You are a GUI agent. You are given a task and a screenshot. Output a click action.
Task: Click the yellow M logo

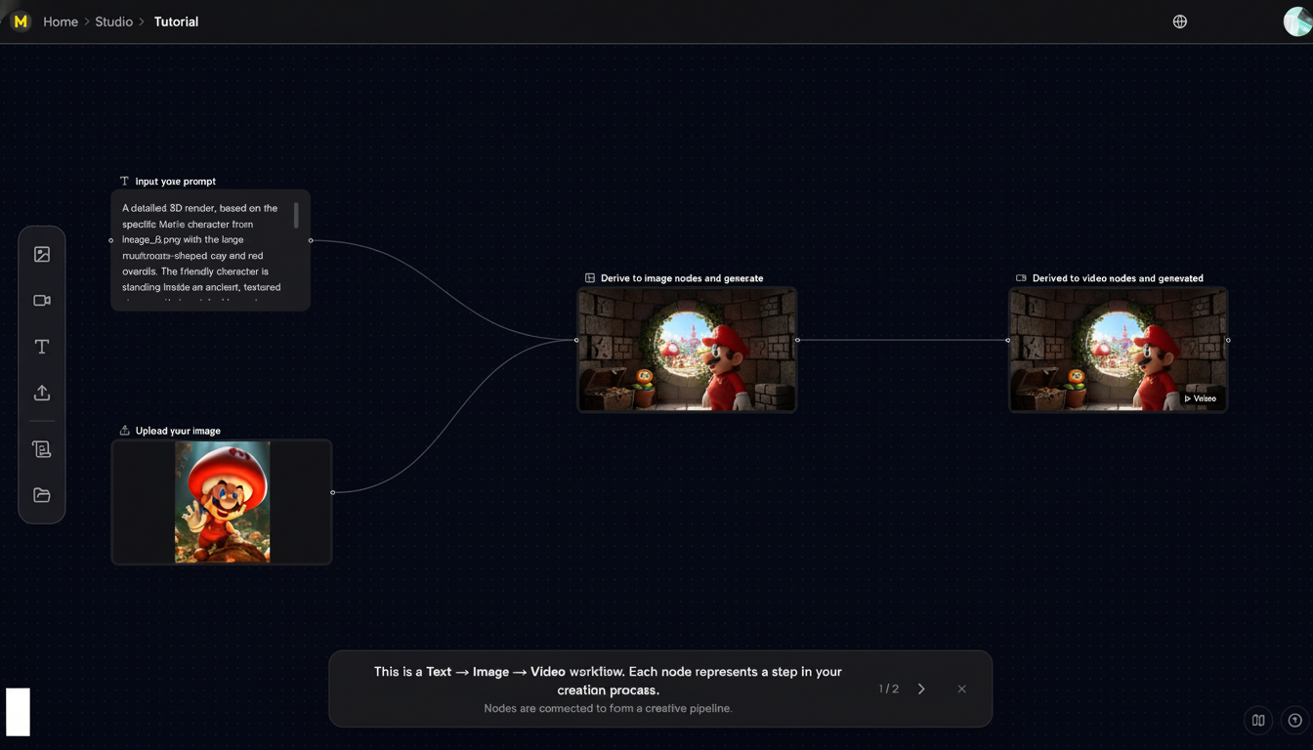pyautogui.click(x=21, y=21)
